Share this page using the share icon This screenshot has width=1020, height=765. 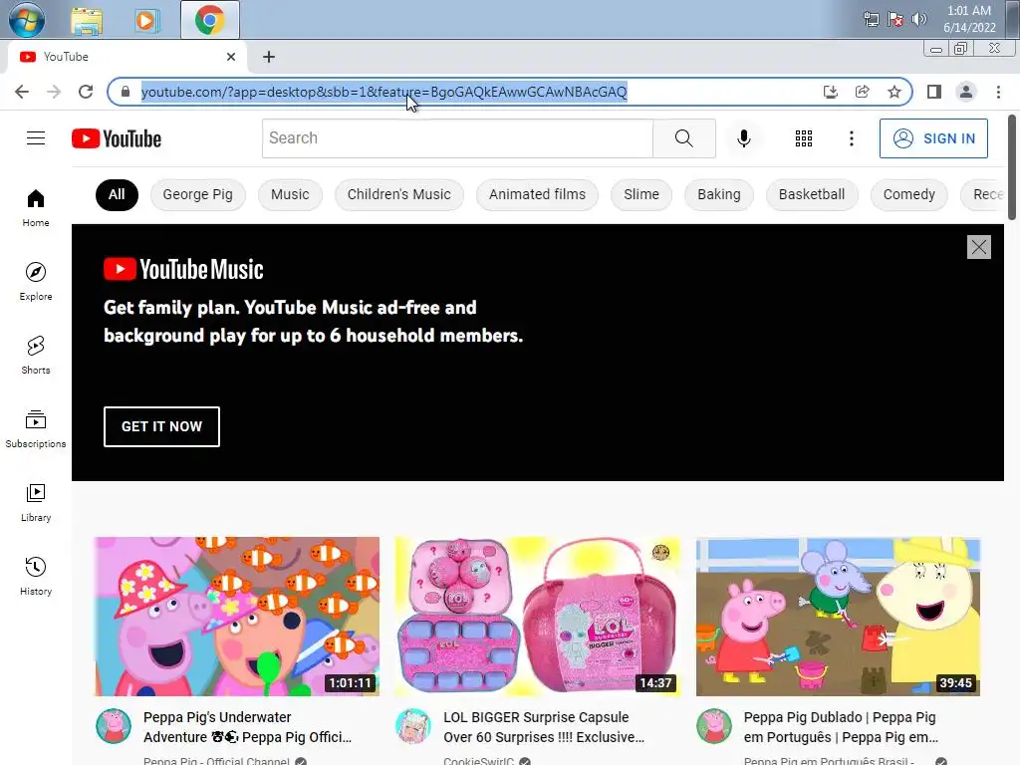(x=862, y=92)
